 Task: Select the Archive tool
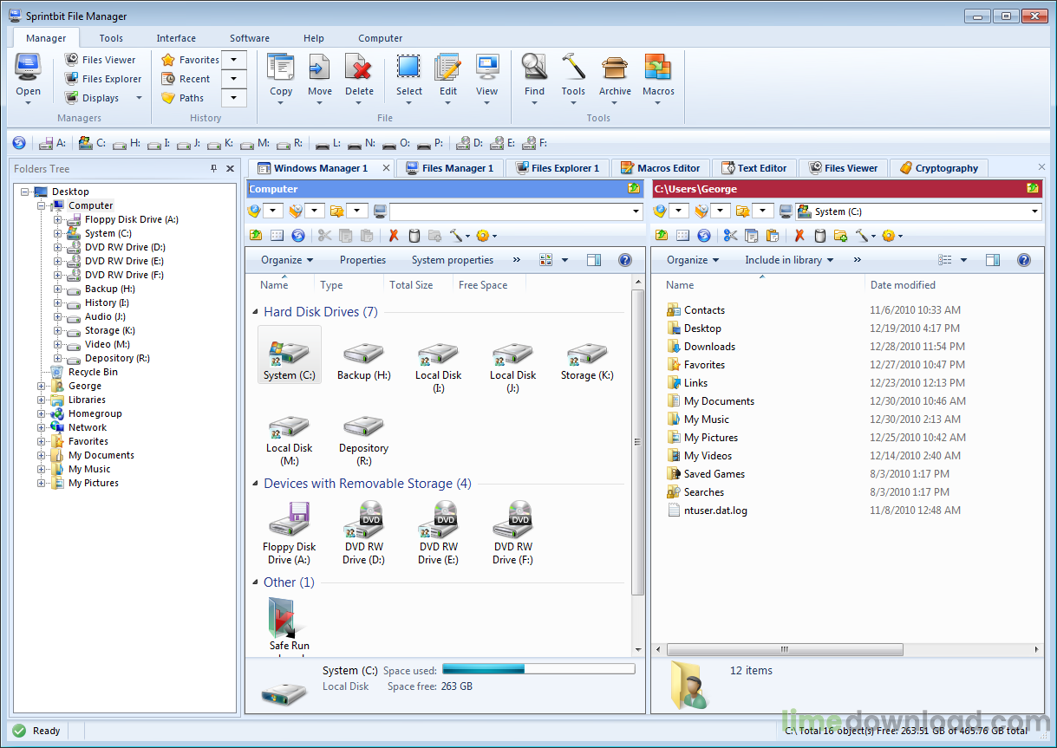coord(615,76)
